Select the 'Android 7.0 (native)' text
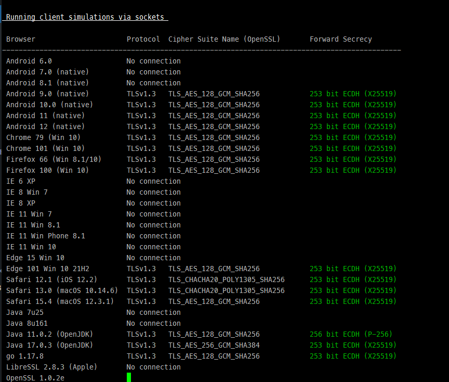The width and height of the screenshot is (449, 382). point(47,72)
